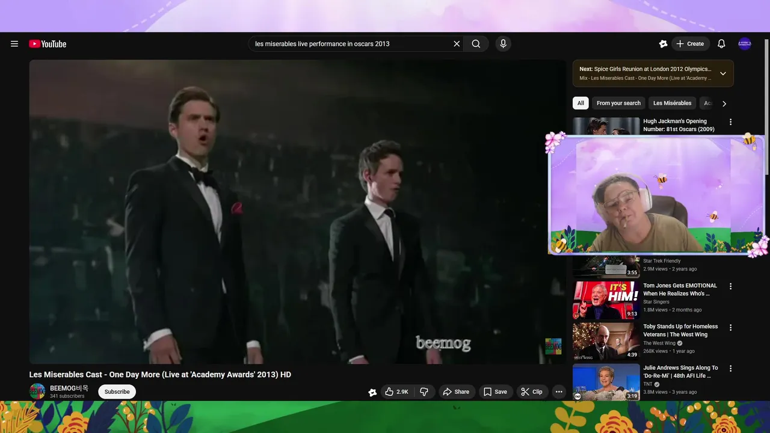Clip this video with scissors
The image size is (770, 433).
pos(532,392)
